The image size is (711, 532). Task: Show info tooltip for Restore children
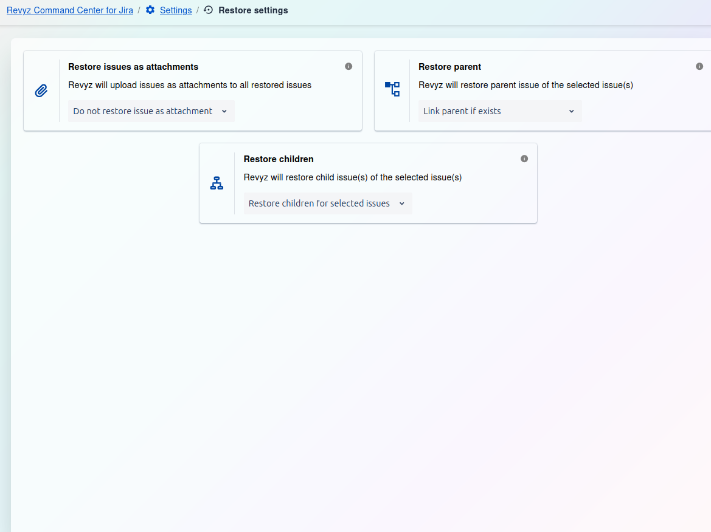[524, 159]
